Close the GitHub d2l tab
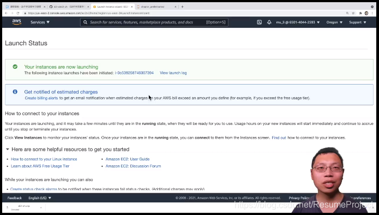 [88, 7]
